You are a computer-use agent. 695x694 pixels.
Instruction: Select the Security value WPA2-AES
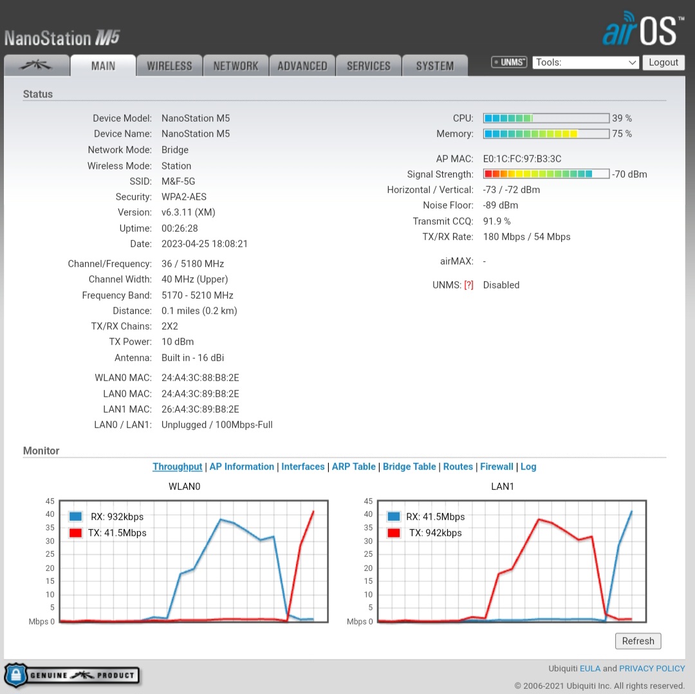tap(184, 197)
